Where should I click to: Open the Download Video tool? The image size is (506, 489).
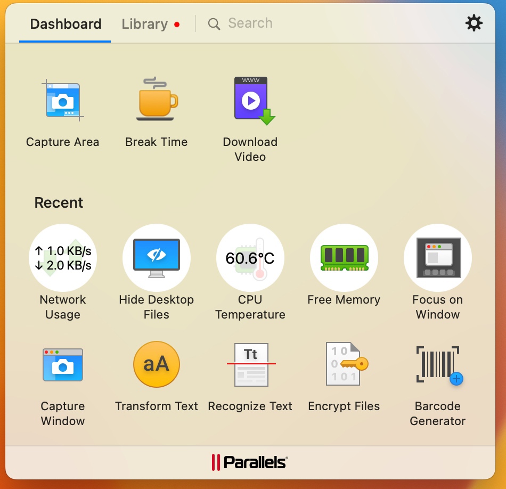250,101
